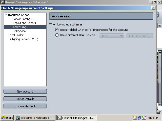Open Disk Space settings
Screen dimensions: 162x121
[19, 31]
